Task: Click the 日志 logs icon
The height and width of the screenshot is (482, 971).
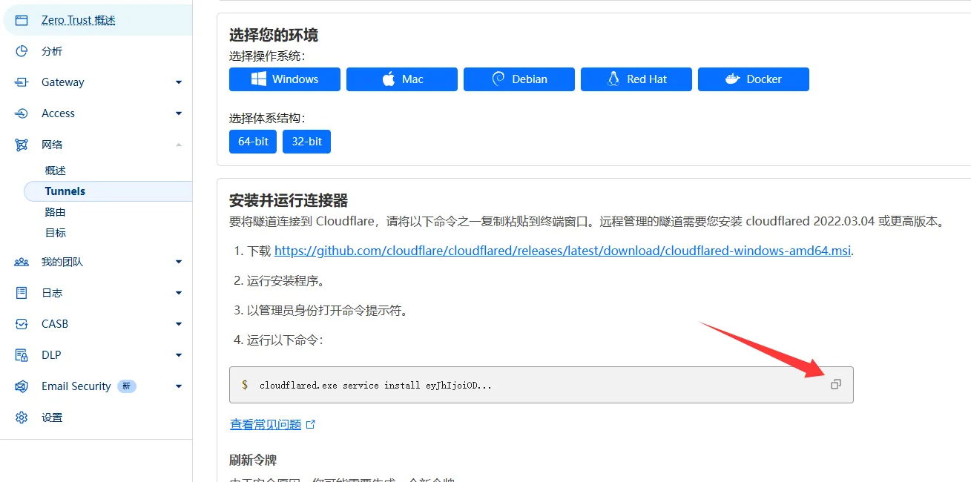Action: point(22,293)
